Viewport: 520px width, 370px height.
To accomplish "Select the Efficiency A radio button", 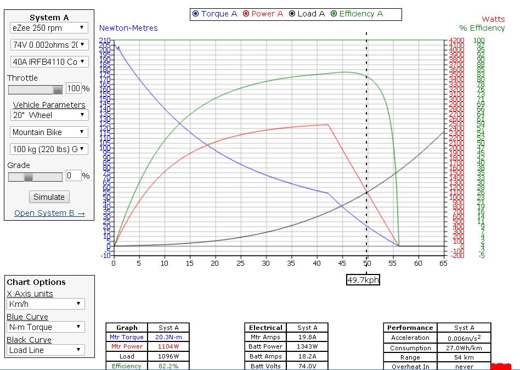I will [334, 14].
